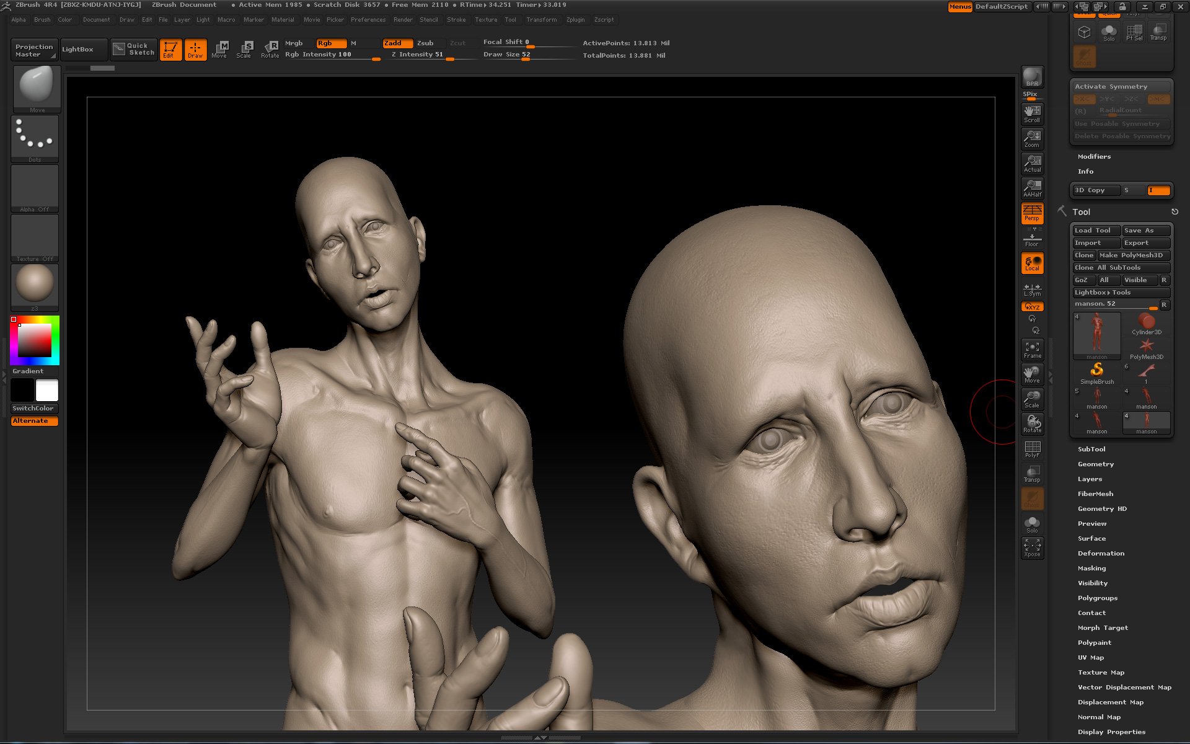Click the Clone All SubTools button
The image size is (1190, 744).
1121,268
